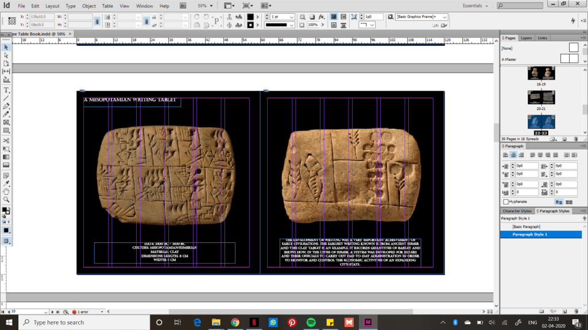The image size is (588, 330).
Task: Select the Basic Paragraph style
Action: (x=525, y=227)
